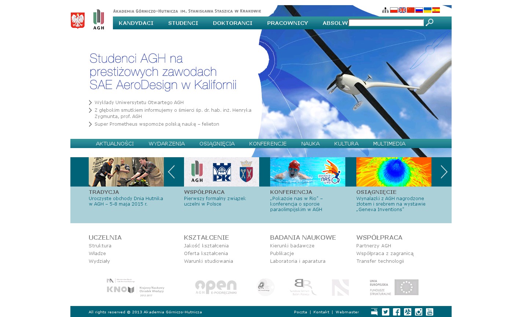Open Pierwszy formalny związek uczelni link
The image size is (522, 317).
(215, 201)
